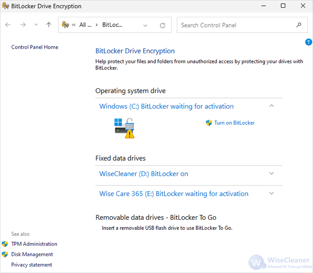Click the 'See also' label
Screen dimensions: 313x273
[x=20, y=234]
